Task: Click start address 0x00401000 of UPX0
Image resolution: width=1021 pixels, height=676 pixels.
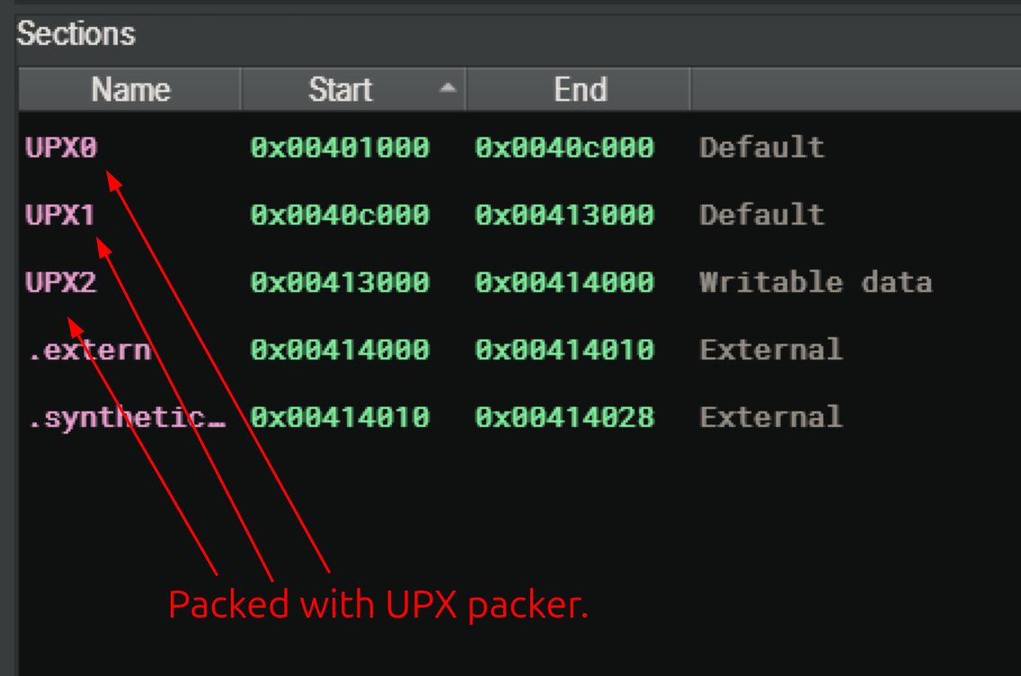Action: (340, 147)
